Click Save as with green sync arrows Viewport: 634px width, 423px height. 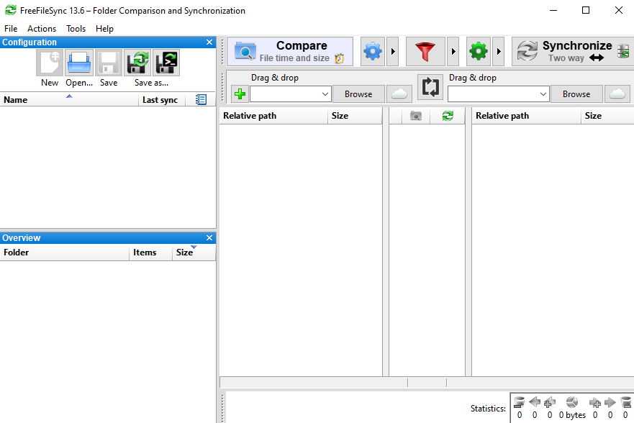click(138, 63)
